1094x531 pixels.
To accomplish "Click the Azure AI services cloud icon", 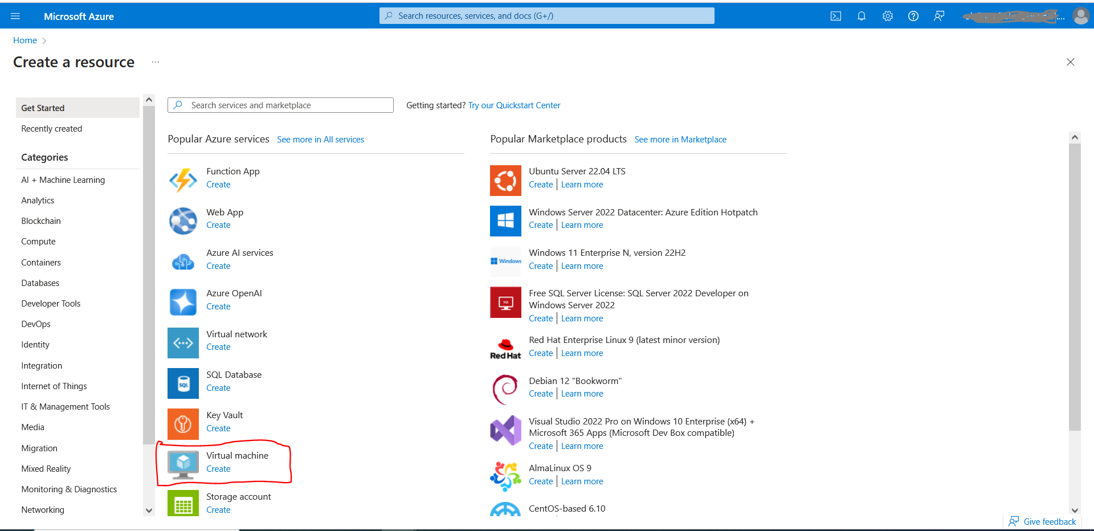I will pyautogui.click(x=183, y=262).
